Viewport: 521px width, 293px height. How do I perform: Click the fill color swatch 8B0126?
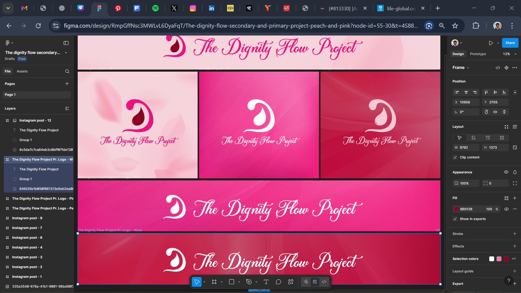(456, 209)
